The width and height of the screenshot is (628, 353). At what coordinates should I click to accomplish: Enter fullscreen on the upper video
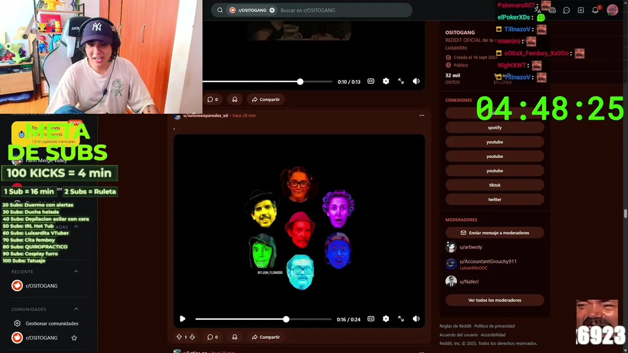401,81
